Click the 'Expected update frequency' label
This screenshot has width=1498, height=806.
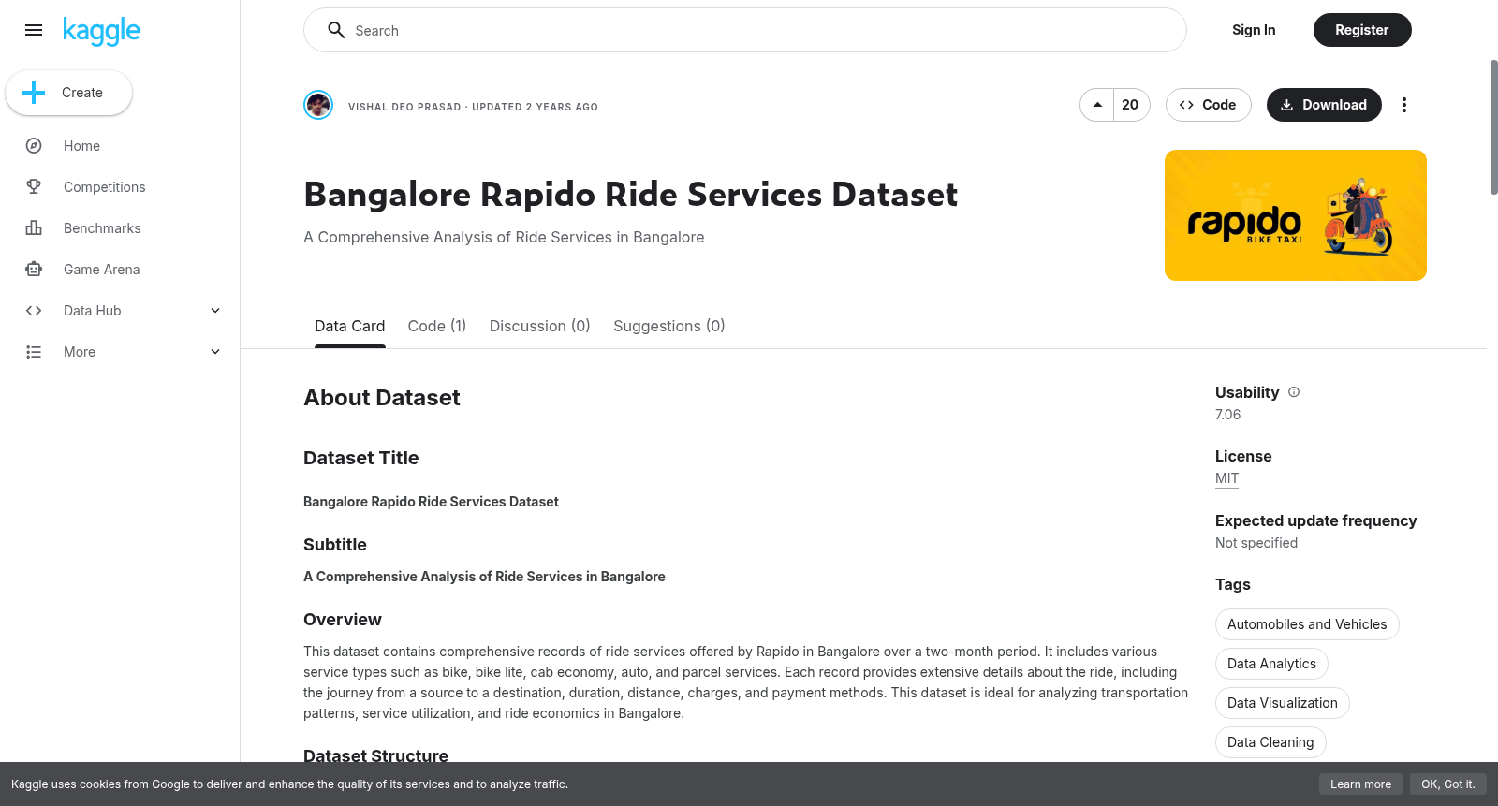pyautogui.click(x=1316, y=520)
